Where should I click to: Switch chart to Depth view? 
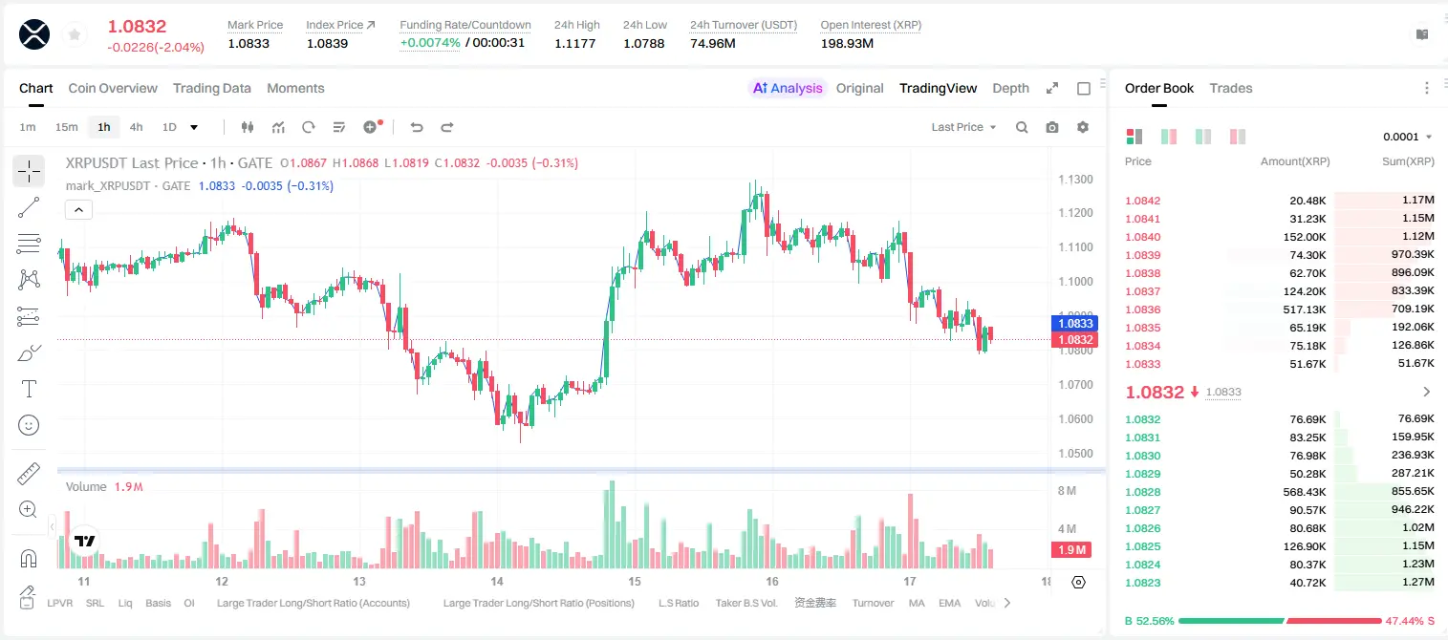1010,88
